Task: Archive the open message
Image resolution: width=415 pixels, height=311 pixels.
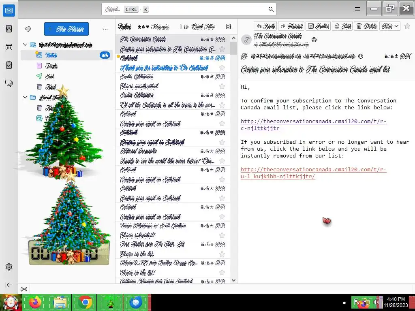Action: [x=319, y=26]
